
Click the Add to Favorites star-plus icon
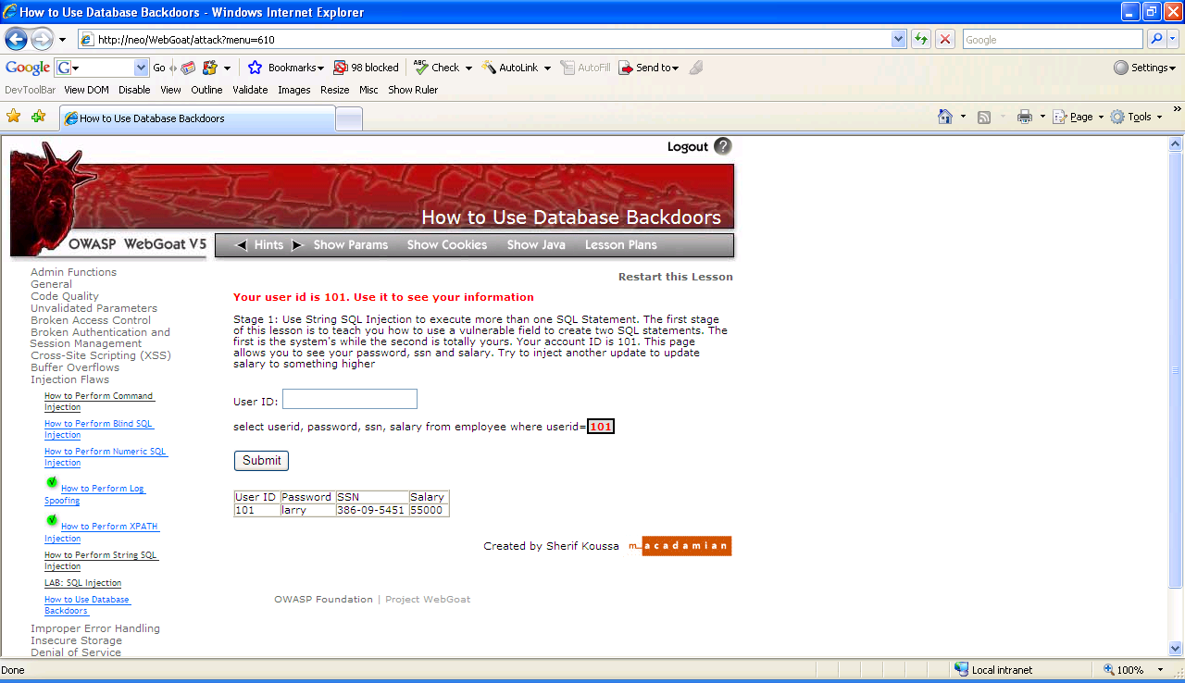(38, 117)
